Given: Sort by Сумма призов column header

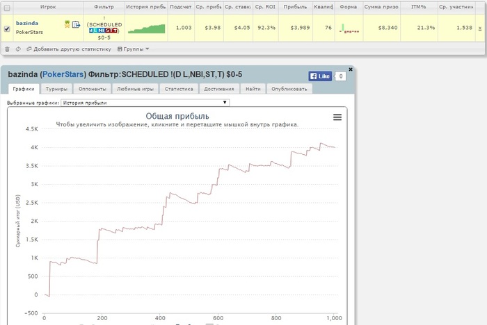Looking at the screenshot, I should coord(381,7).
